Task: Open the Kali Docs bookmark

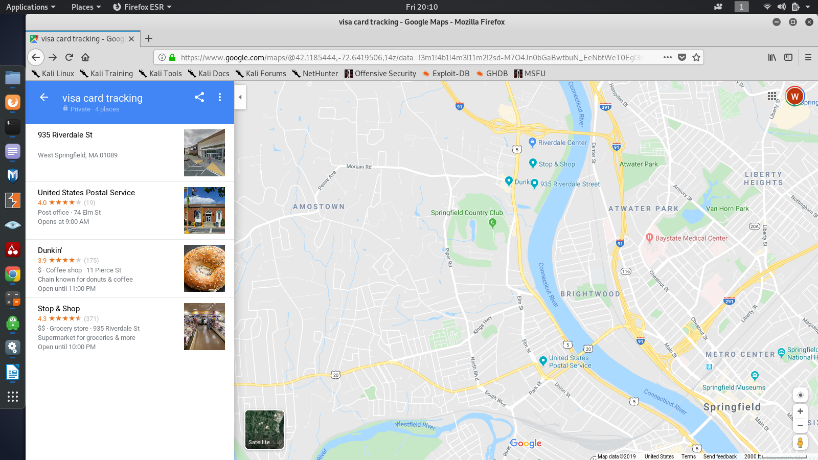Action: tap(209, 74)
